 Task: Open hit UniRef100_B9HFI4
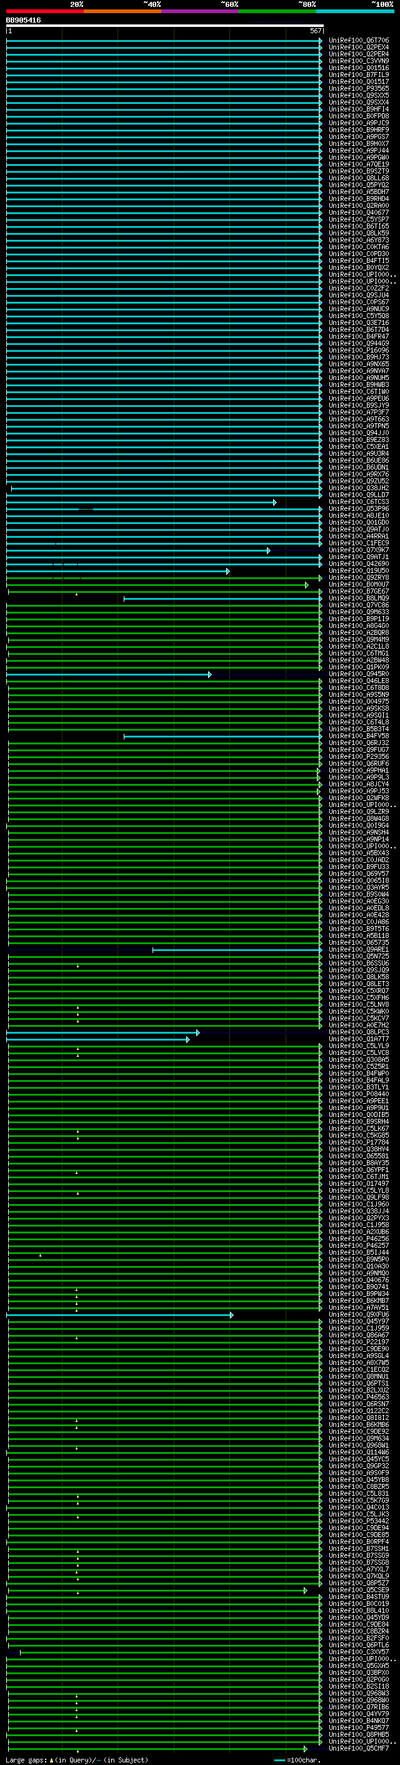(x=359, y=110)
